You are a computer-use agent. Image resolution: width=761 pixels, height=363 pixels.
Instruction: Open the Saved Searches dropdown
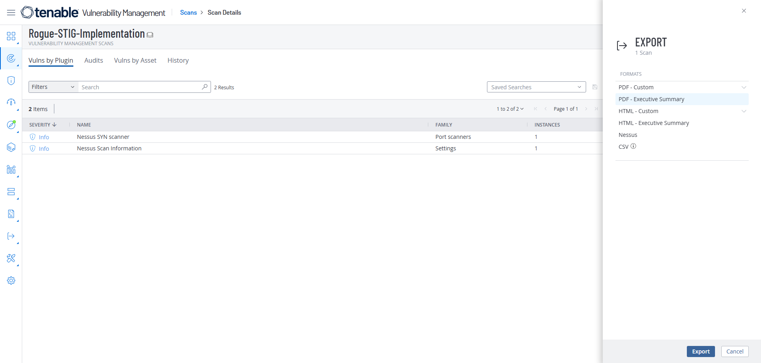click(x=536, y=87)
